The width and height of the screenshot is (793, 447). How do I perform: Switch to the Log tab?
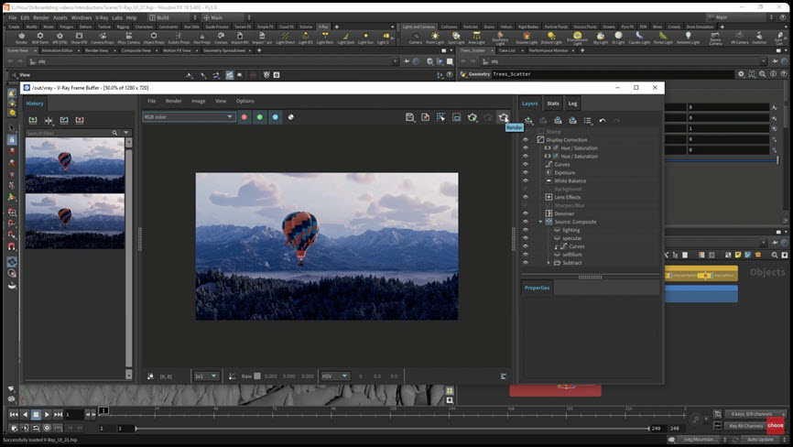(572, 104)
